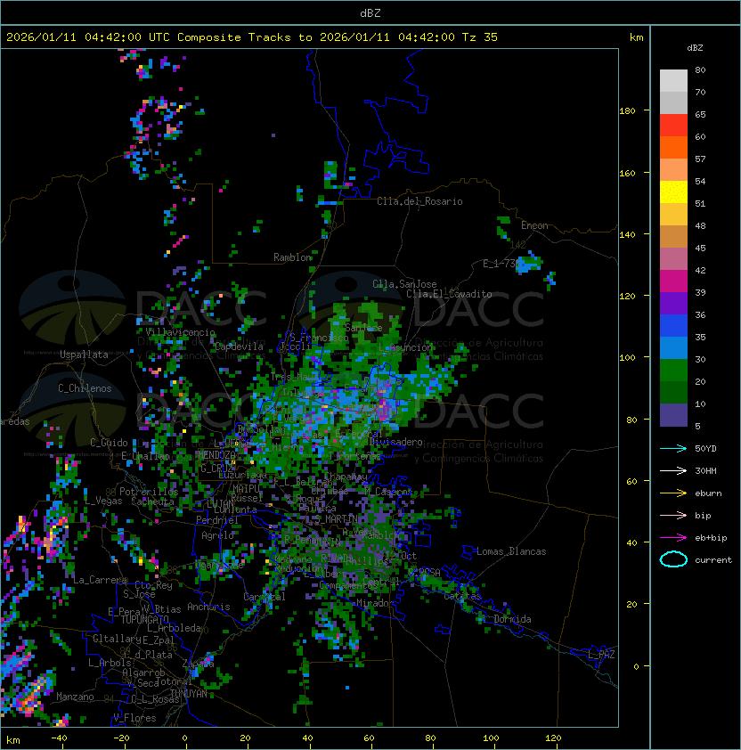
Task: Click the 'C_Guido' map label
Action: [109, 443]
